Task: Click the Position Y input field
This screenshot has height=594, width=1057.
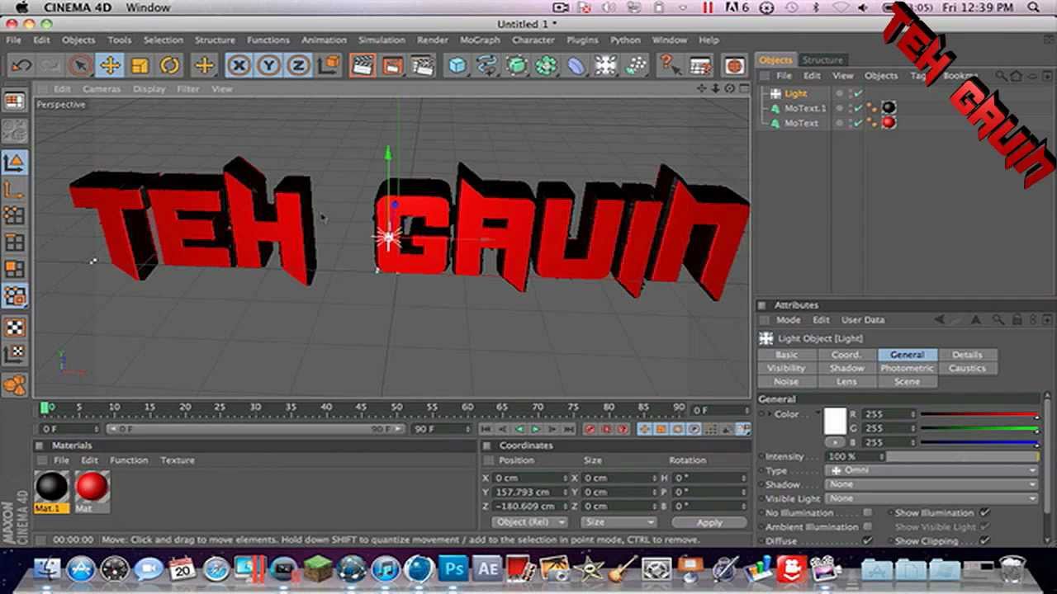Action: [x=528, y=492]
